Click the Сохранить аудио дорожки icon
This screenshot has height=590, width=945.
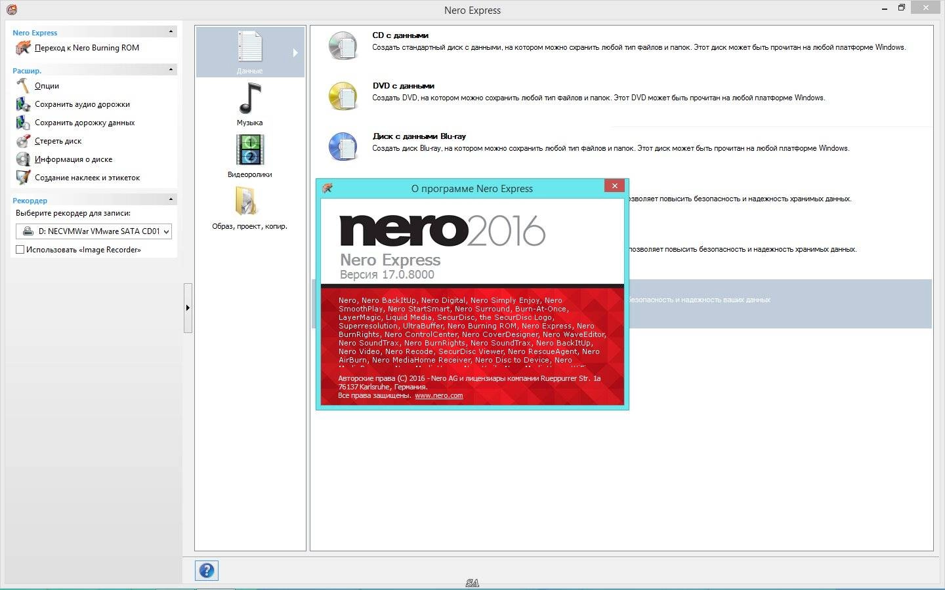click(x=23, y=104)
